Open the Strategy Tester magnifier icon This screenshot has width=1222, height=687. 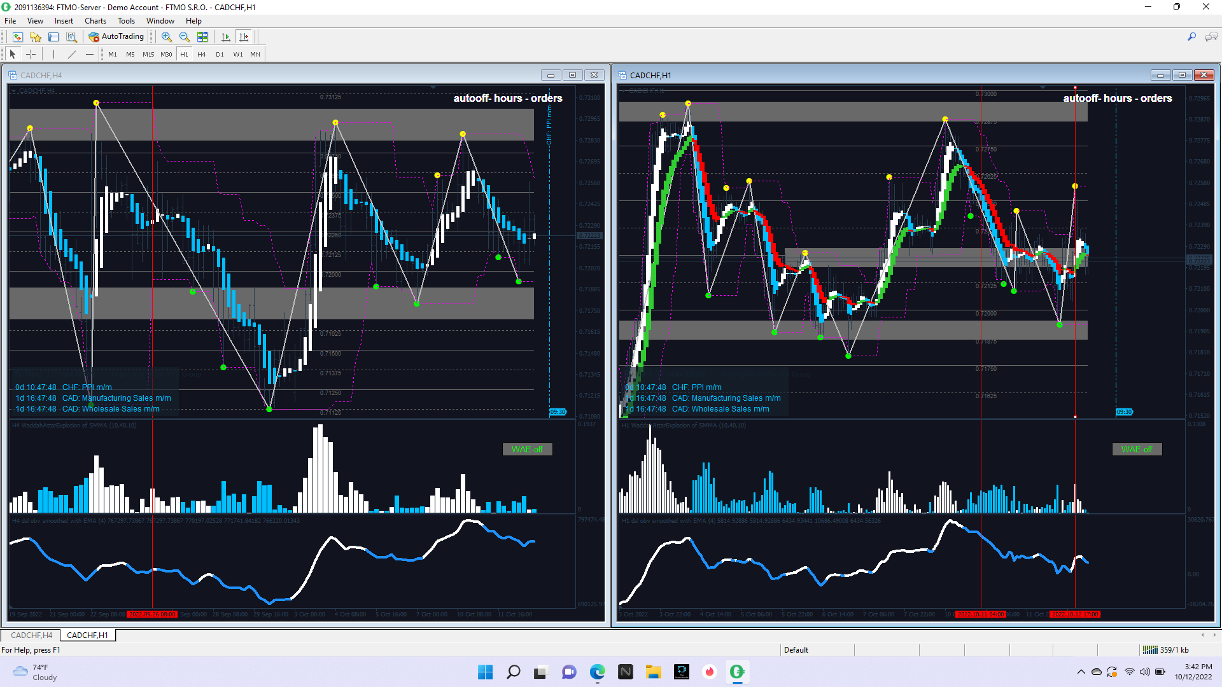(x=71, y=37)
